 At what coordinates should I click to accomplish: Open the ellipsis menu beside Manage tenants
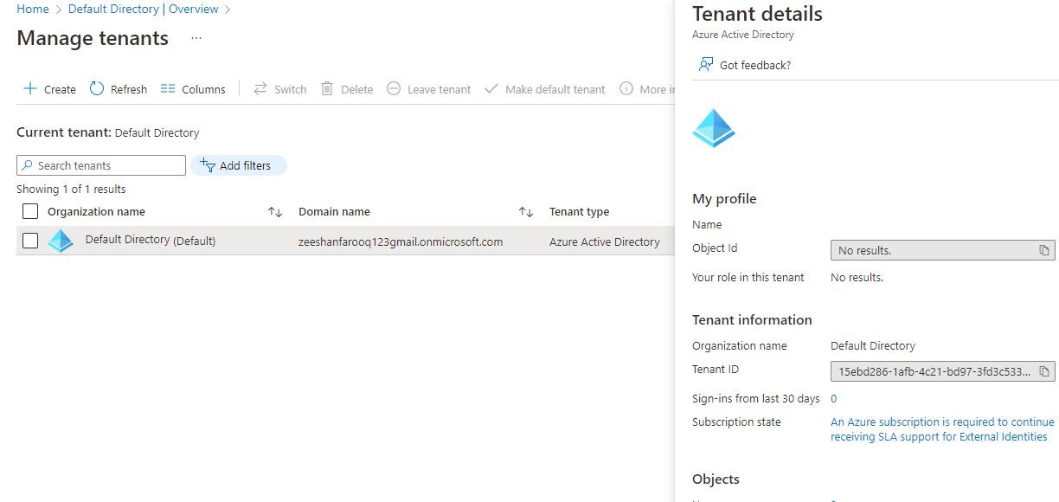pyautogui.click(x=196, y=38)
